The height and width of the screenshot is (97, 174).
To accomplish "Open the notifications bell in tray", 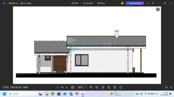I will (x=170, y=94).
